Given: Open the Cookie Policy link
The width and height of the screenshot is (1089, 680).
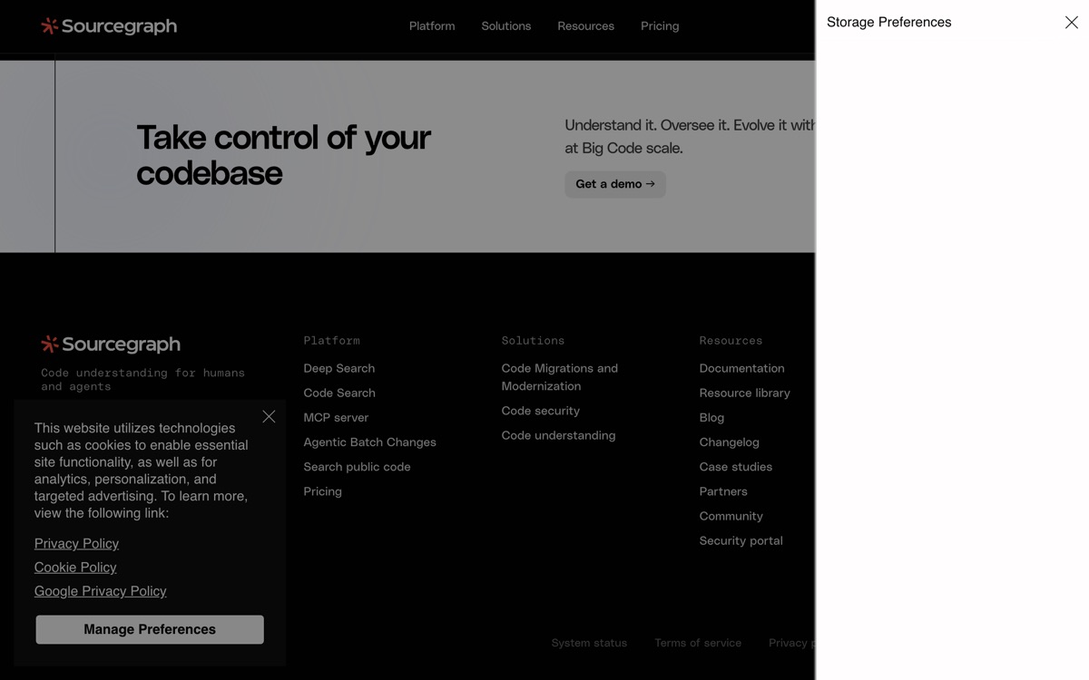Looking at the screenshot, I should pos(75,567).
